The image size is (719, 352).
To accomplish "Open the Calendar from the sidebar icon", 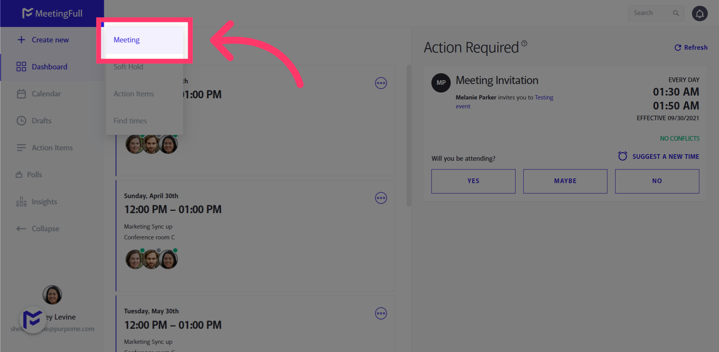I will 22,93.
